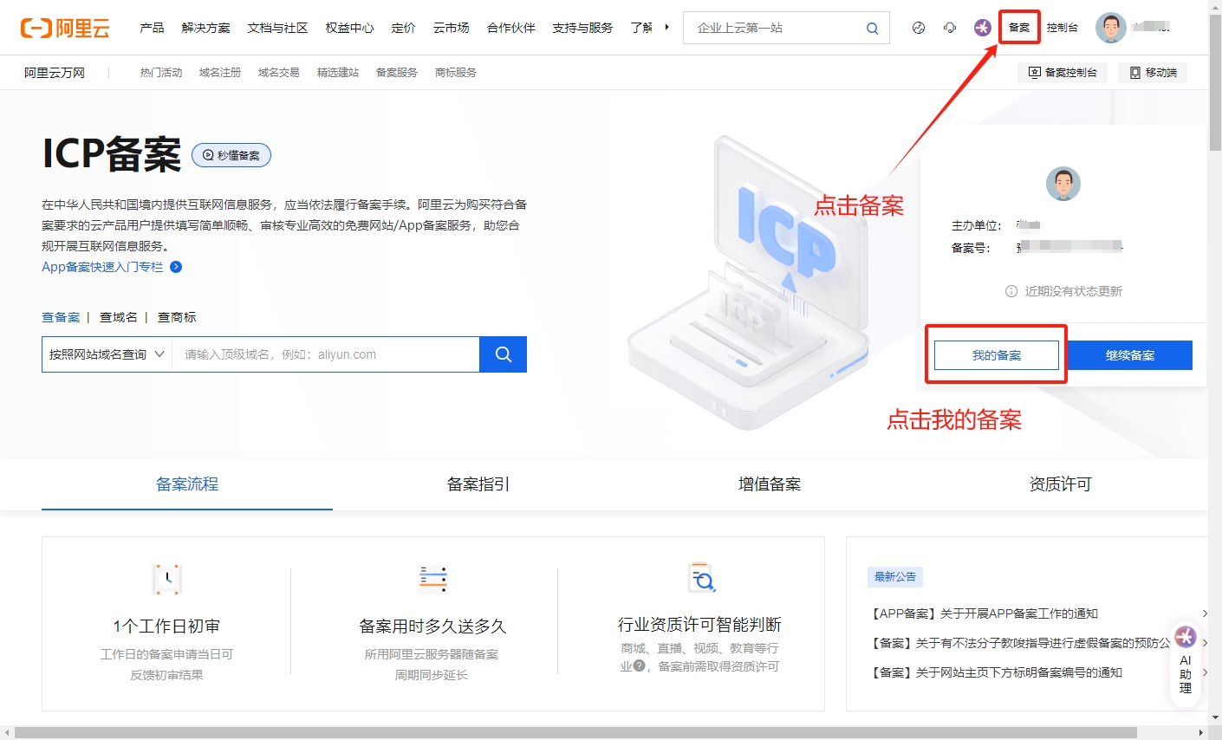Click the blue domain search magnifier button
This screenshot has width=1222, height=740.
click(x=503, y=354)
